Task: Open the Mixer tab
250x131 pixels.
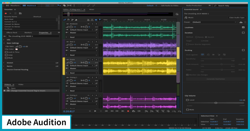Action: coord(92,10)
